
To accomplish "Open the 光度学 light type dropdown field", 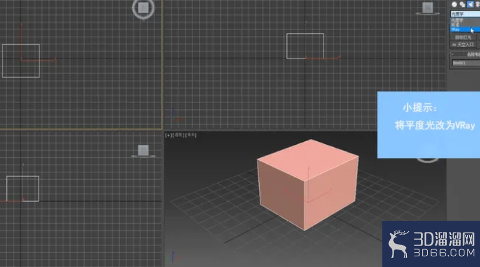I will point(465,14).
